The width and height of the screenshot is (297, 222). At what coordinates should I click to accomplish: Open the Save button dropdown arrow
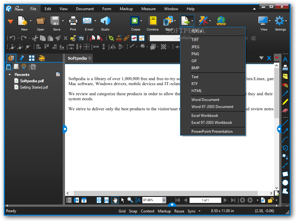coord(63,21)
